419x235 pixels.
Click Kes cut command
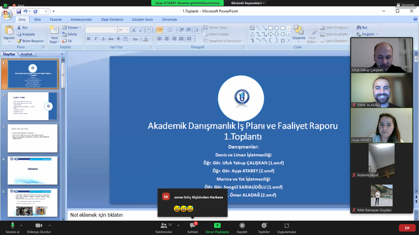[23, 27]
